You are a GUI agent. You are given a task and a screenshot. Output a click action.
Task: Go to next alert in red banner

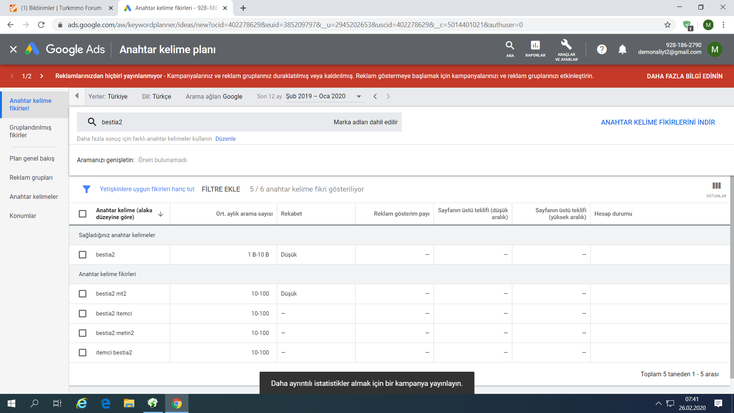42,76
